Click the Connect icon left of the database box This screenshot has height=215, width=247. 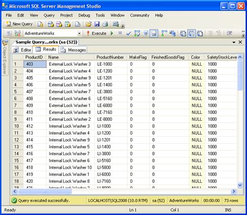coord(9,33)
